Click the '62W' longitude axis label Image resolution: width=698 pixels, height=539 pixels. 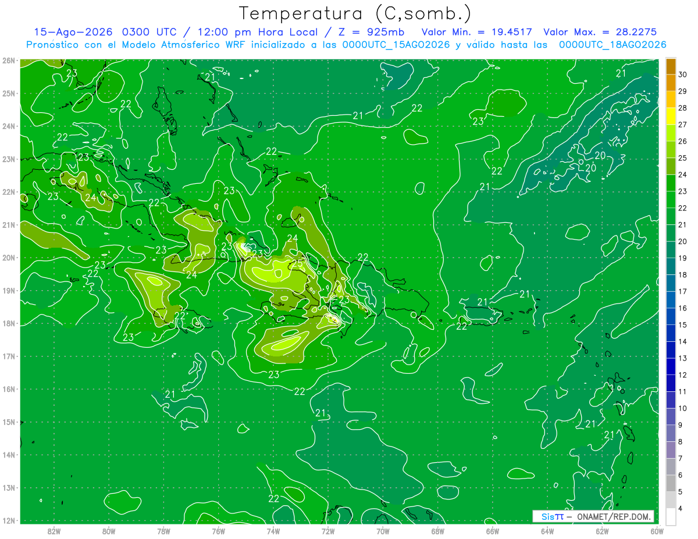tap(603, 531)
